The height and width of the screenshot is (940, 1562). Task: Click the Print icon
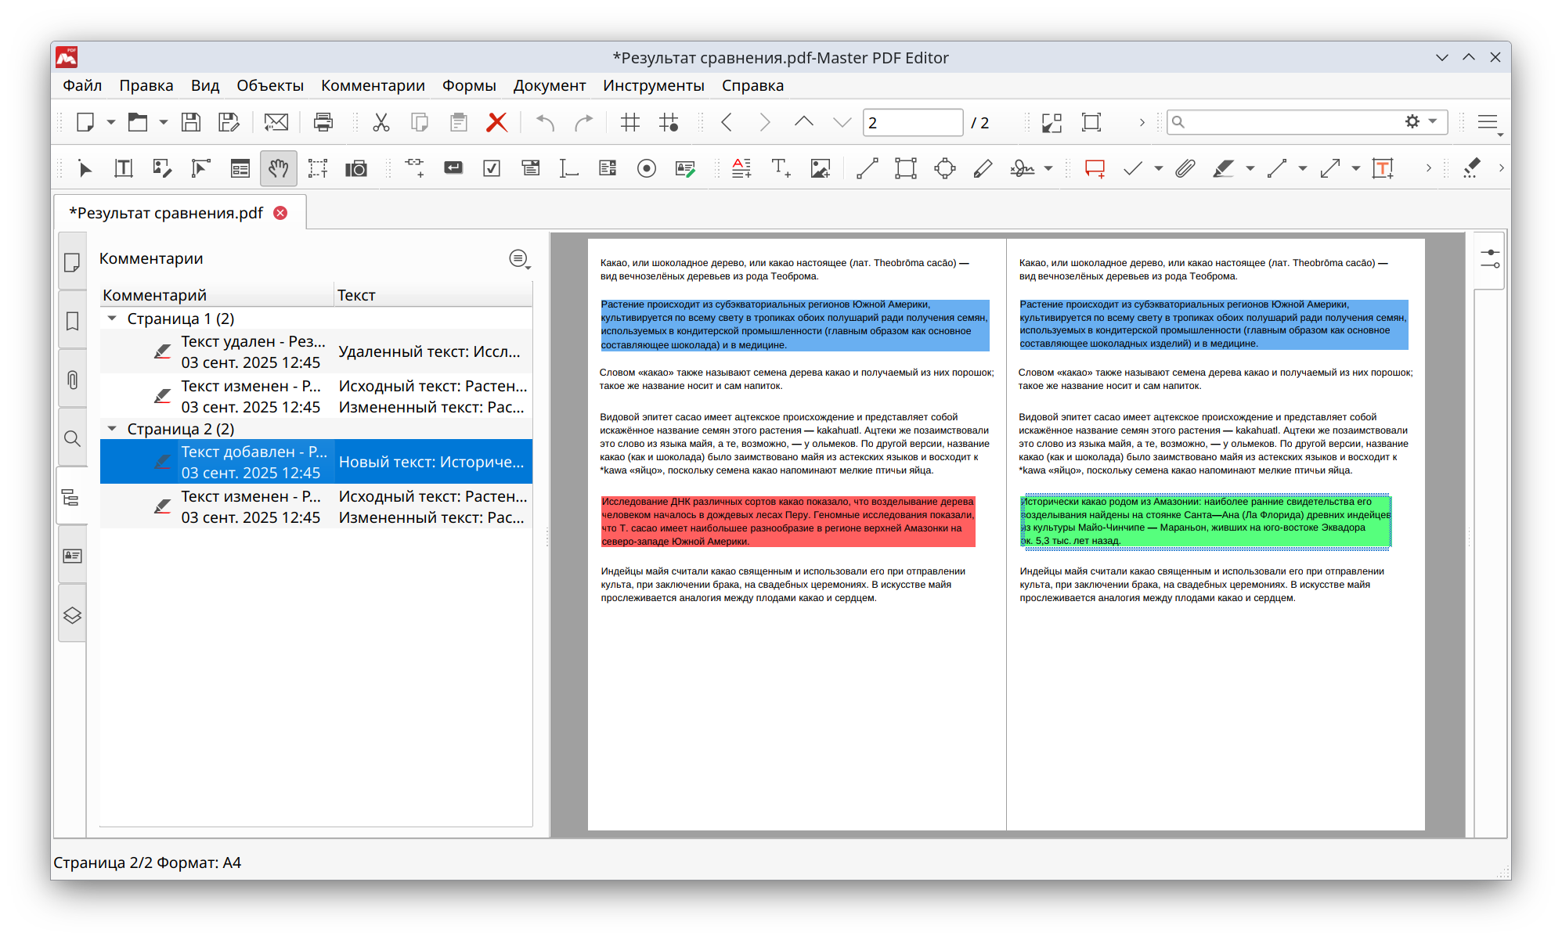click(x=323, y=122)
